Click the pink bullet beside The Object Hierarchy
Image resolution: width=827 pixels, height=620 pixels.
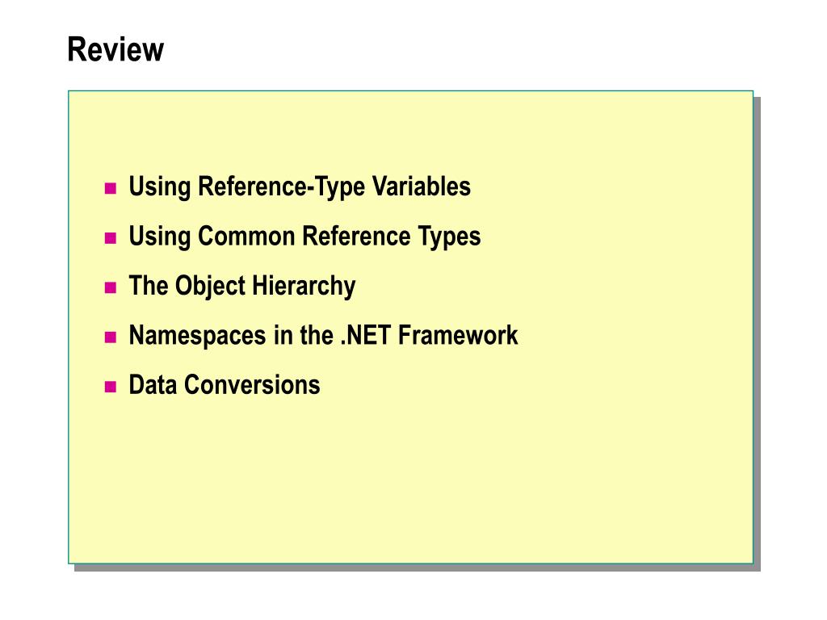(110, 287)
